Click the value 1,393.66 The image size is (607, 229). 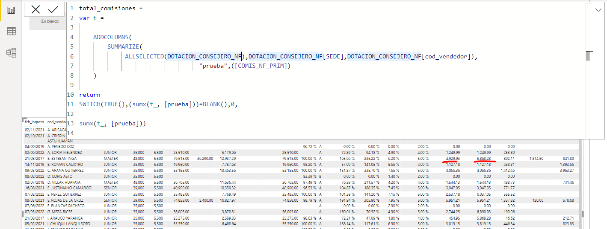pyautogui.click(x=567, y=164)
